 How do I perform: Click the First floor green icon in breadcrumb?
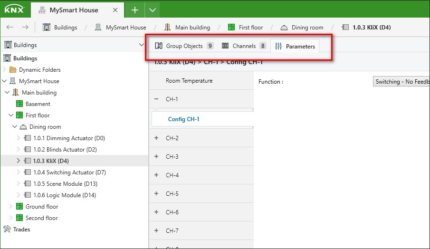point(231,27)
